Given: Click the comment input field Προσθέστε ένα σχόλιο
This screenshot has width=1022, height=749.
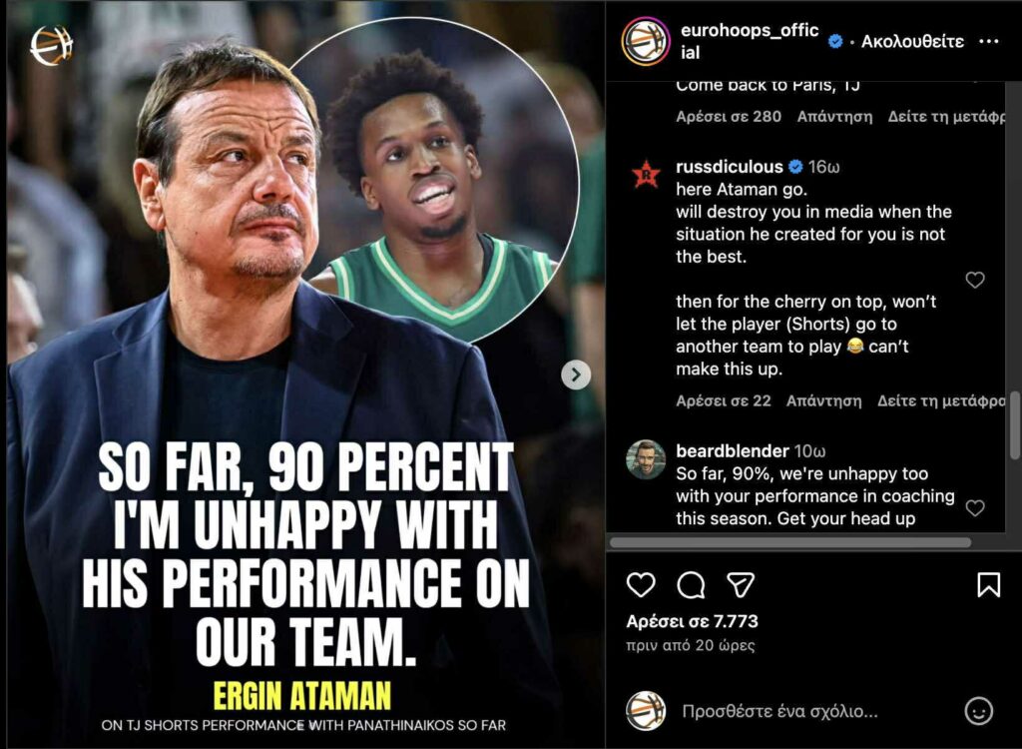Looking at the screenshot, I should (779, 712).
